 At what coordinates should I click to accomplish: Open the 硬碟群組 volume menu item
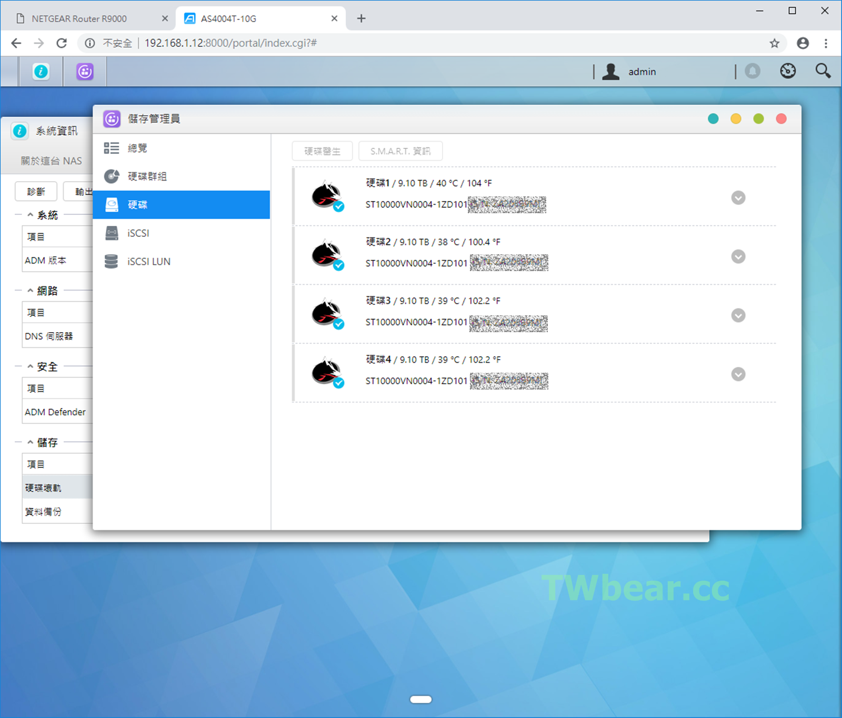(x=182, y=176)
